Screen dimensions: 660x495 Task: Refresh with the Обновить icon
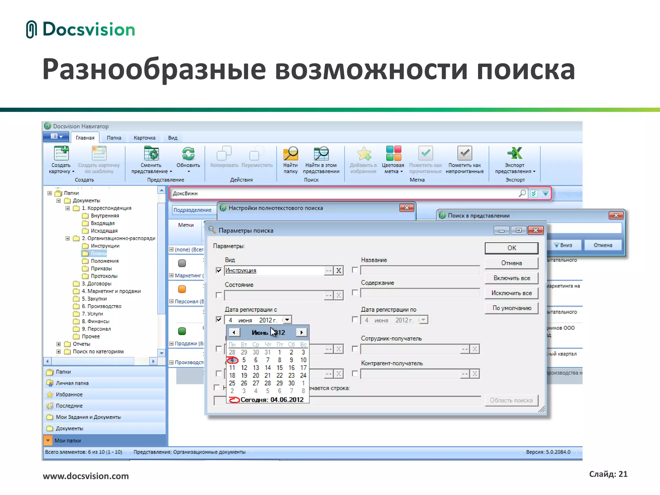188,153
